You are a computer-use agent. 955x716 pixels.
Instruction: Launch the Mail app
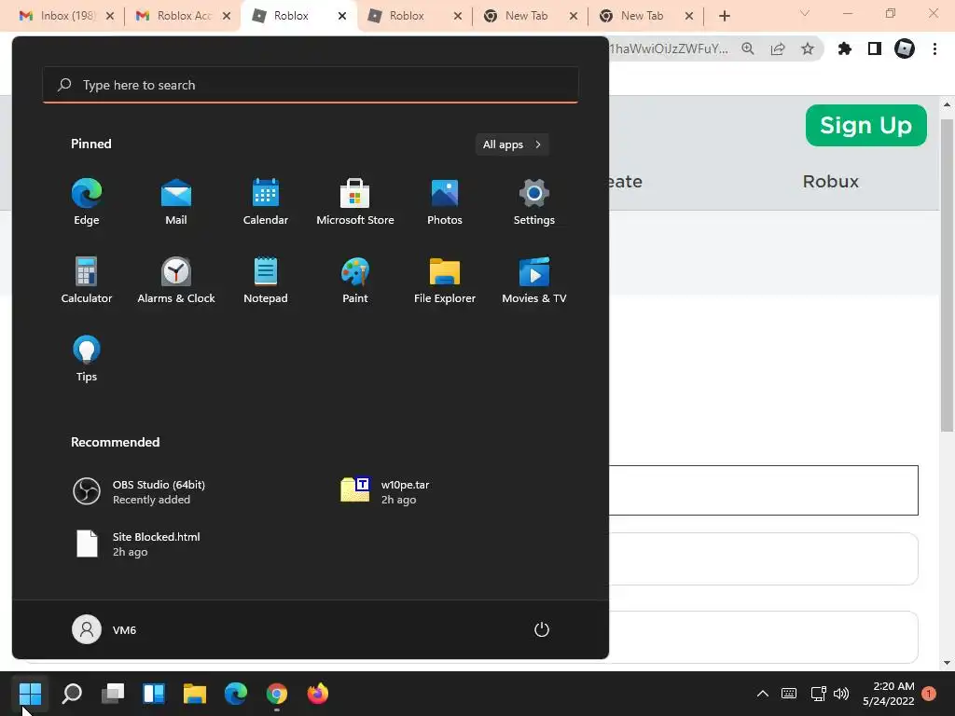pos(176,202)
